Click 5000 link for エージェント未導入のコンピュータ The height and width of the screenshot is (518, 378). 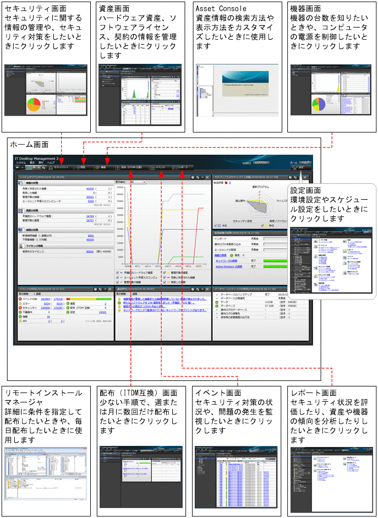click(91, 201)
